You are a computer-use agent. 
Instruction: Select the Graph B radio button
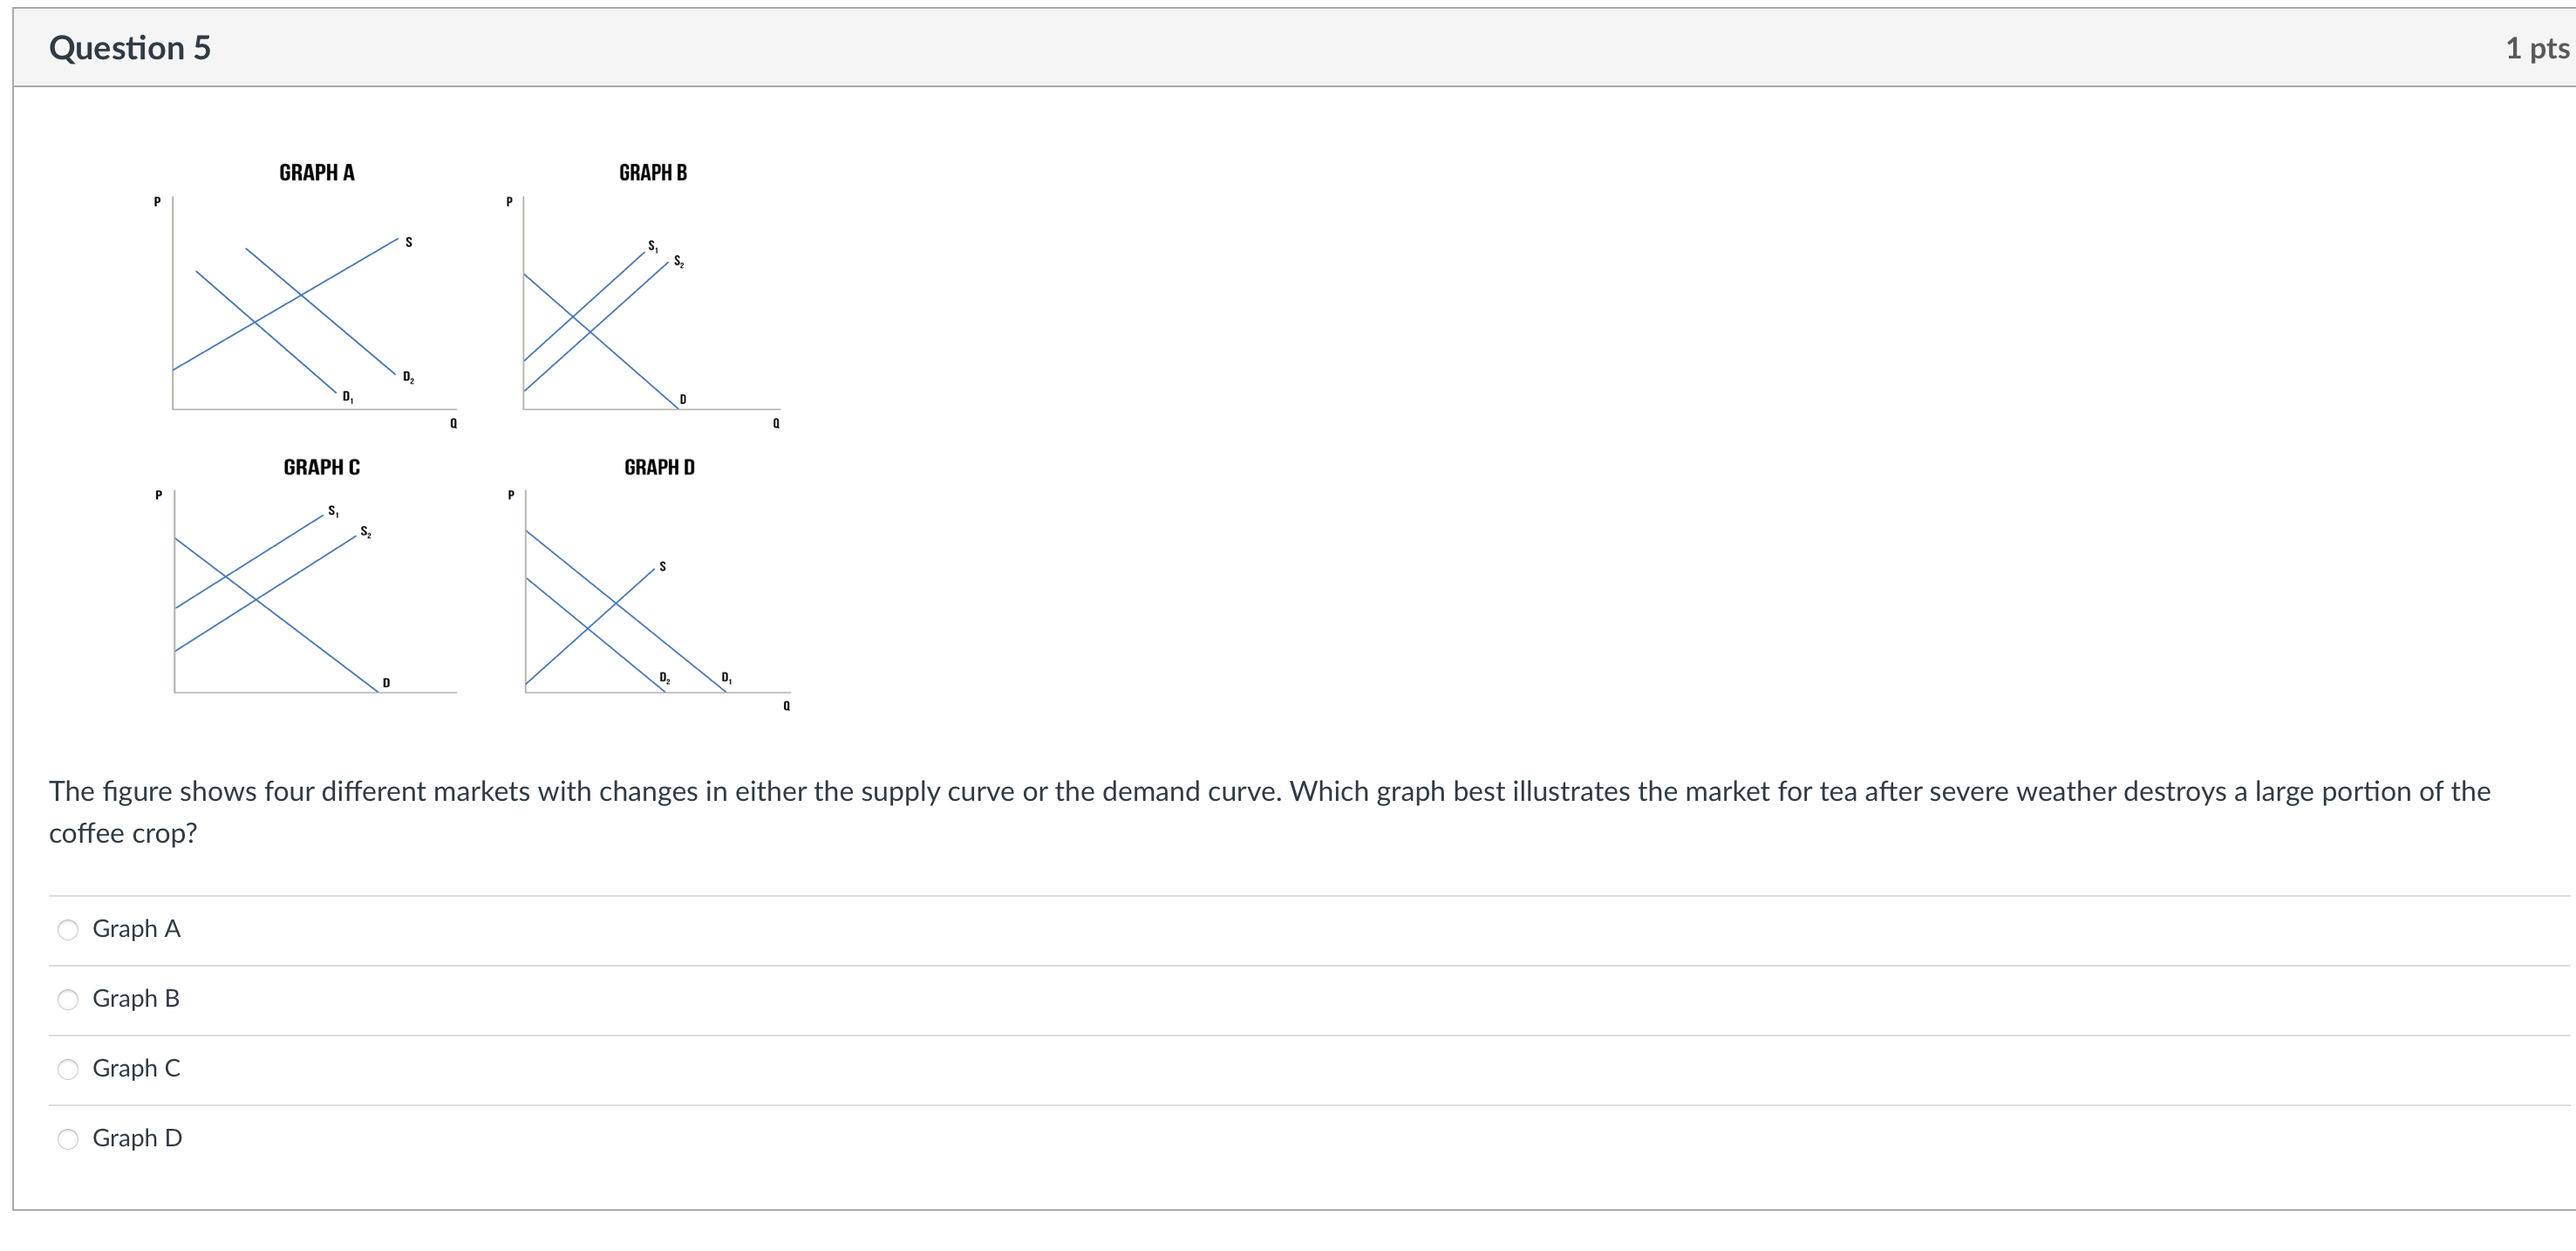(68, 1000)
